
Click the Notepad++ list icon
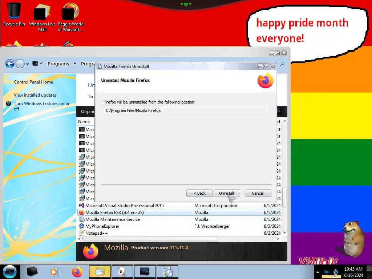click(x=82, y=233)
